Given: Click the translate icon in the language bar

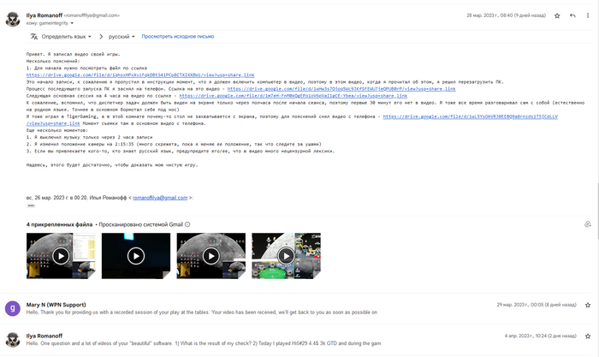Looking at the screenshot, I should click(34, 37).
